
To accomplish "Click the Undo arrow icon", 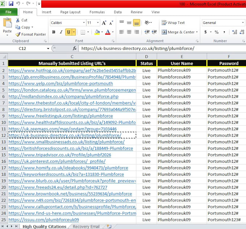I will coord(18,4).
